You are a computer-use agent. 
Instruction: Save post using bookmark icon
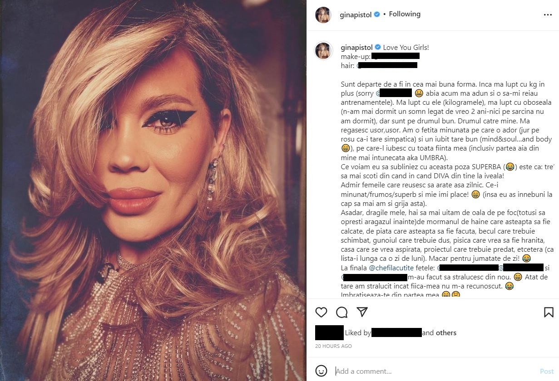(x=549, y=312)
